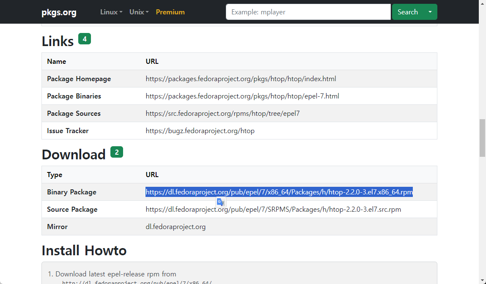Viewport: 486px width, 284px height.
Task: Open the pkgs.org home logo
Action: [59, 12]
